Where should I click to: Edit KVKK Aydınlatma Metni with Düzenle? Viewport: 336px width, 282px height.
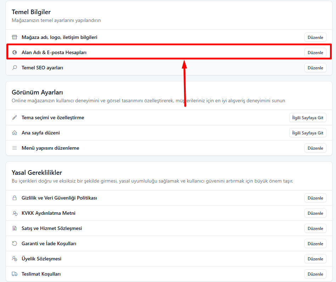click(x=315, y=213)
